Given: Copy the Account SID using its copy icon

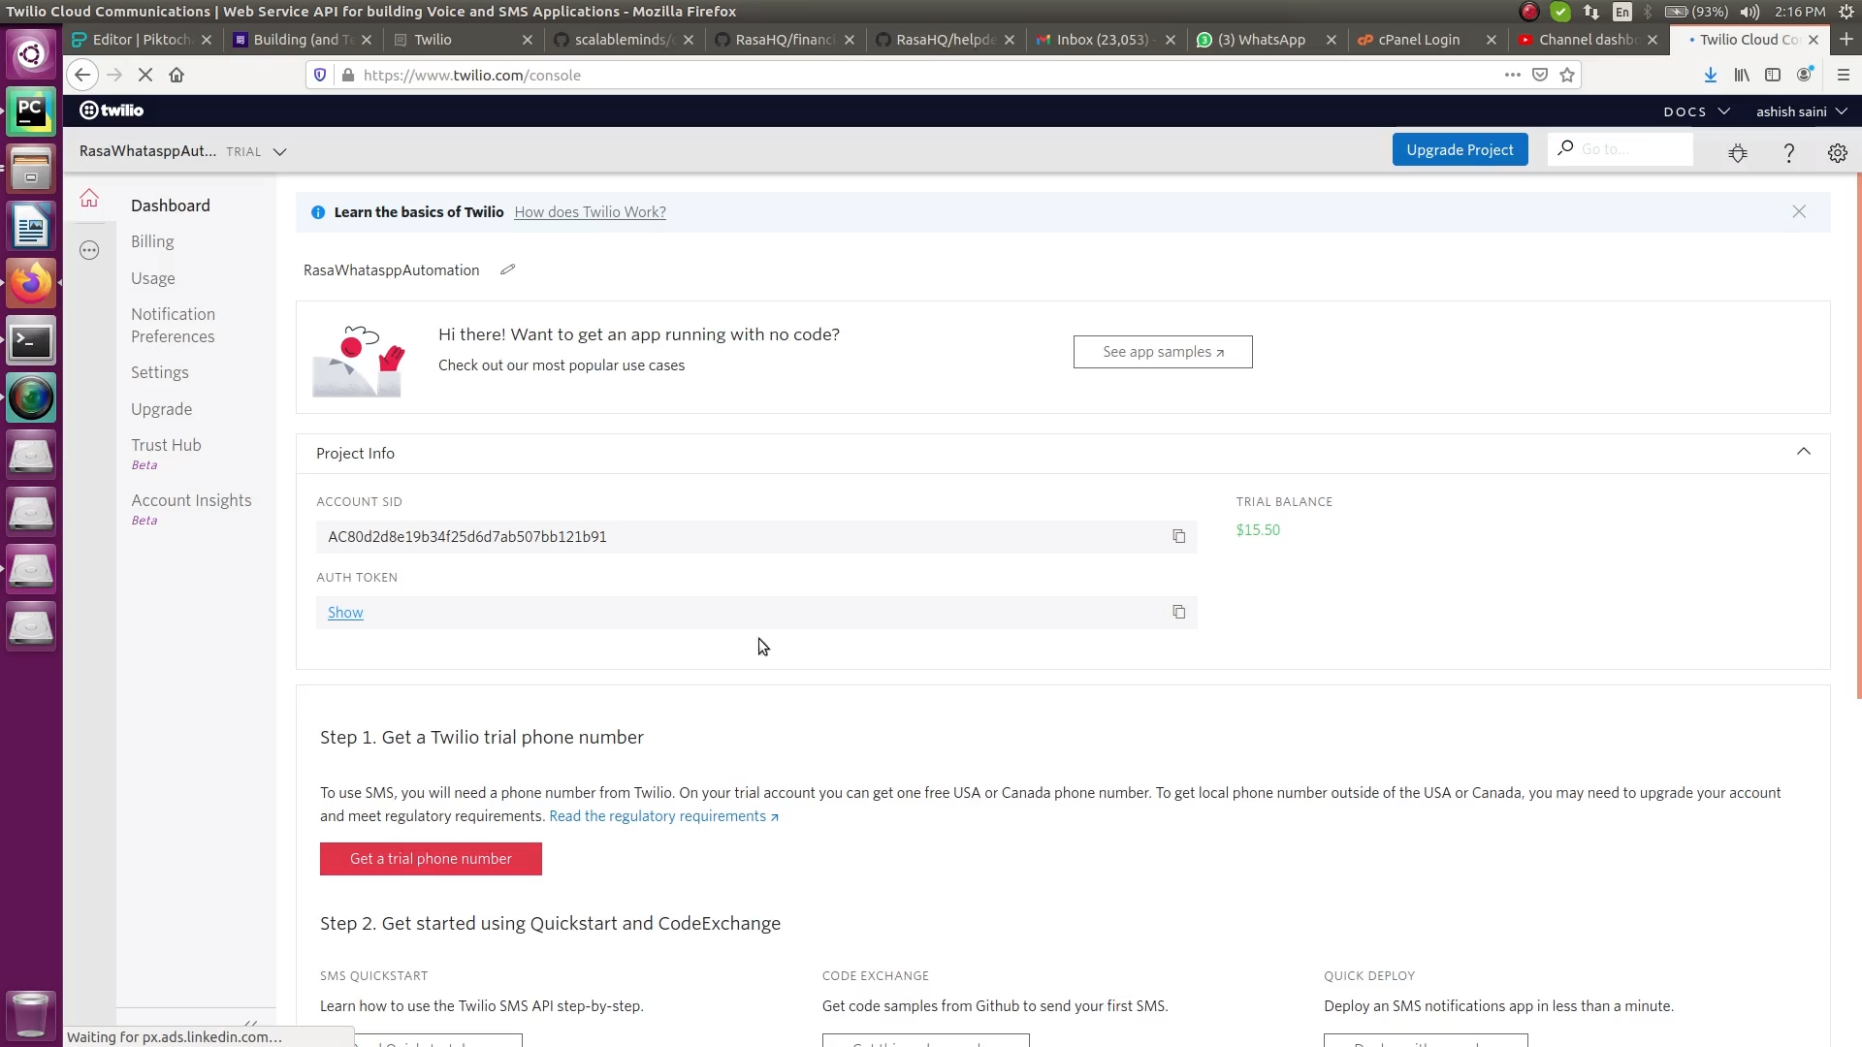Looking at the screenshot, I should pyautogui.click(x=1179, y=536).
